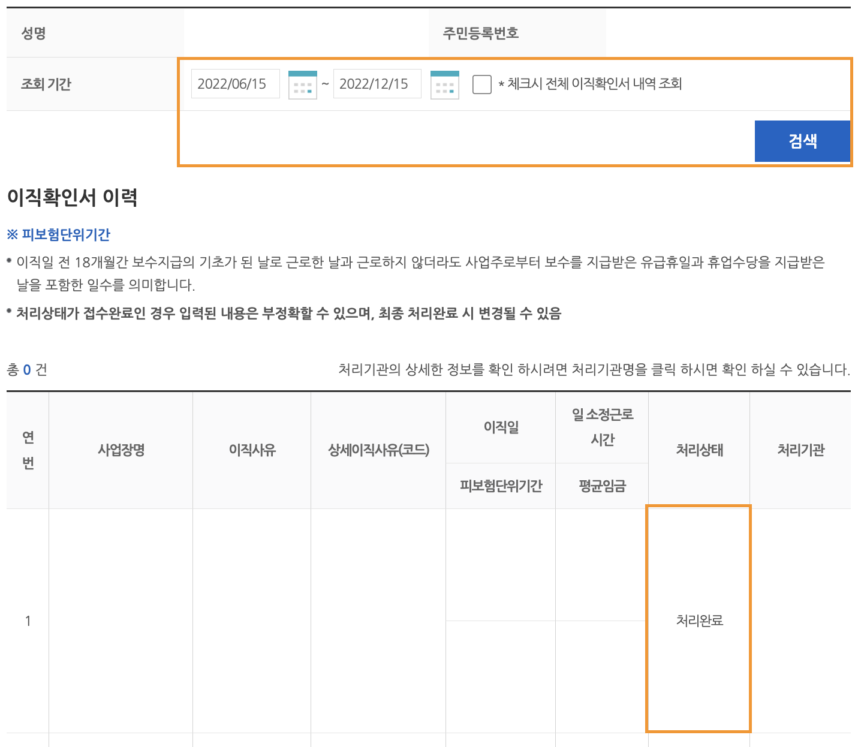Screen dimensions: 855x747
Task: Enable 전체 이직확인서 내역 조회 checkbox
Action: (481, 85)
